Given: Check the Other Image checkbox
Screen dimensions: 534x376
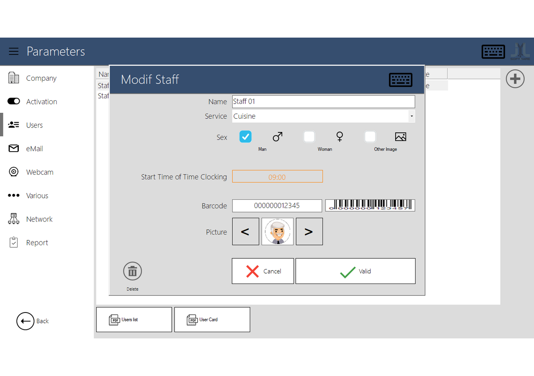Looking at the screenshot, I should (x=370, y=137).
